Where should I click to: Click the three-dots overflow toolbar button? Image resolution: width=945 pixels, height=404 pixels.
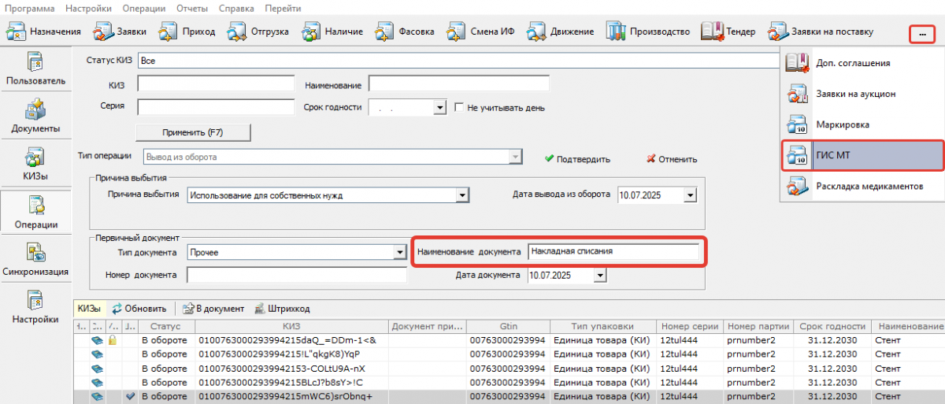pyautogui.click(x=922, y=34)
